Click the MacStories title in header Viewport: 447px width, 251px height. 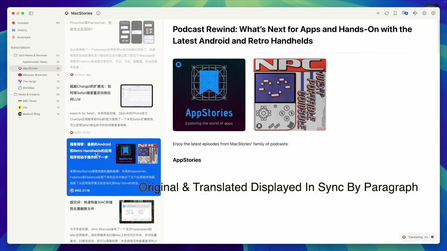tap(82, 13)
